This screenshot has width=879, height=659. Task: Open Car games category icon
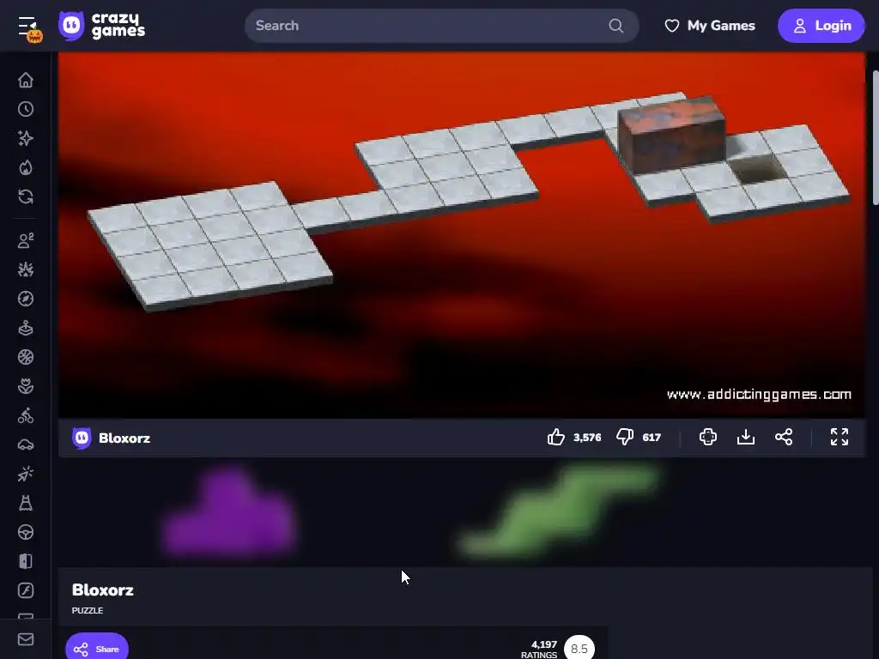tap(26, 445)
